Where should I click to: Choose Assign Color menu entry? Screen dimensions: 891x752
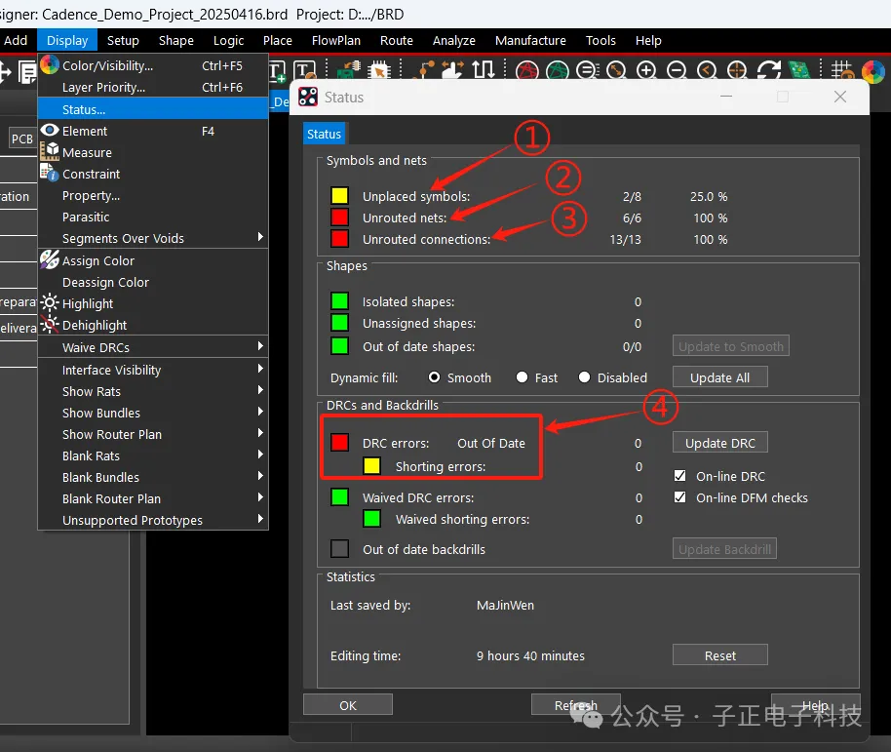pyautogui.click(x=153, y=260)
